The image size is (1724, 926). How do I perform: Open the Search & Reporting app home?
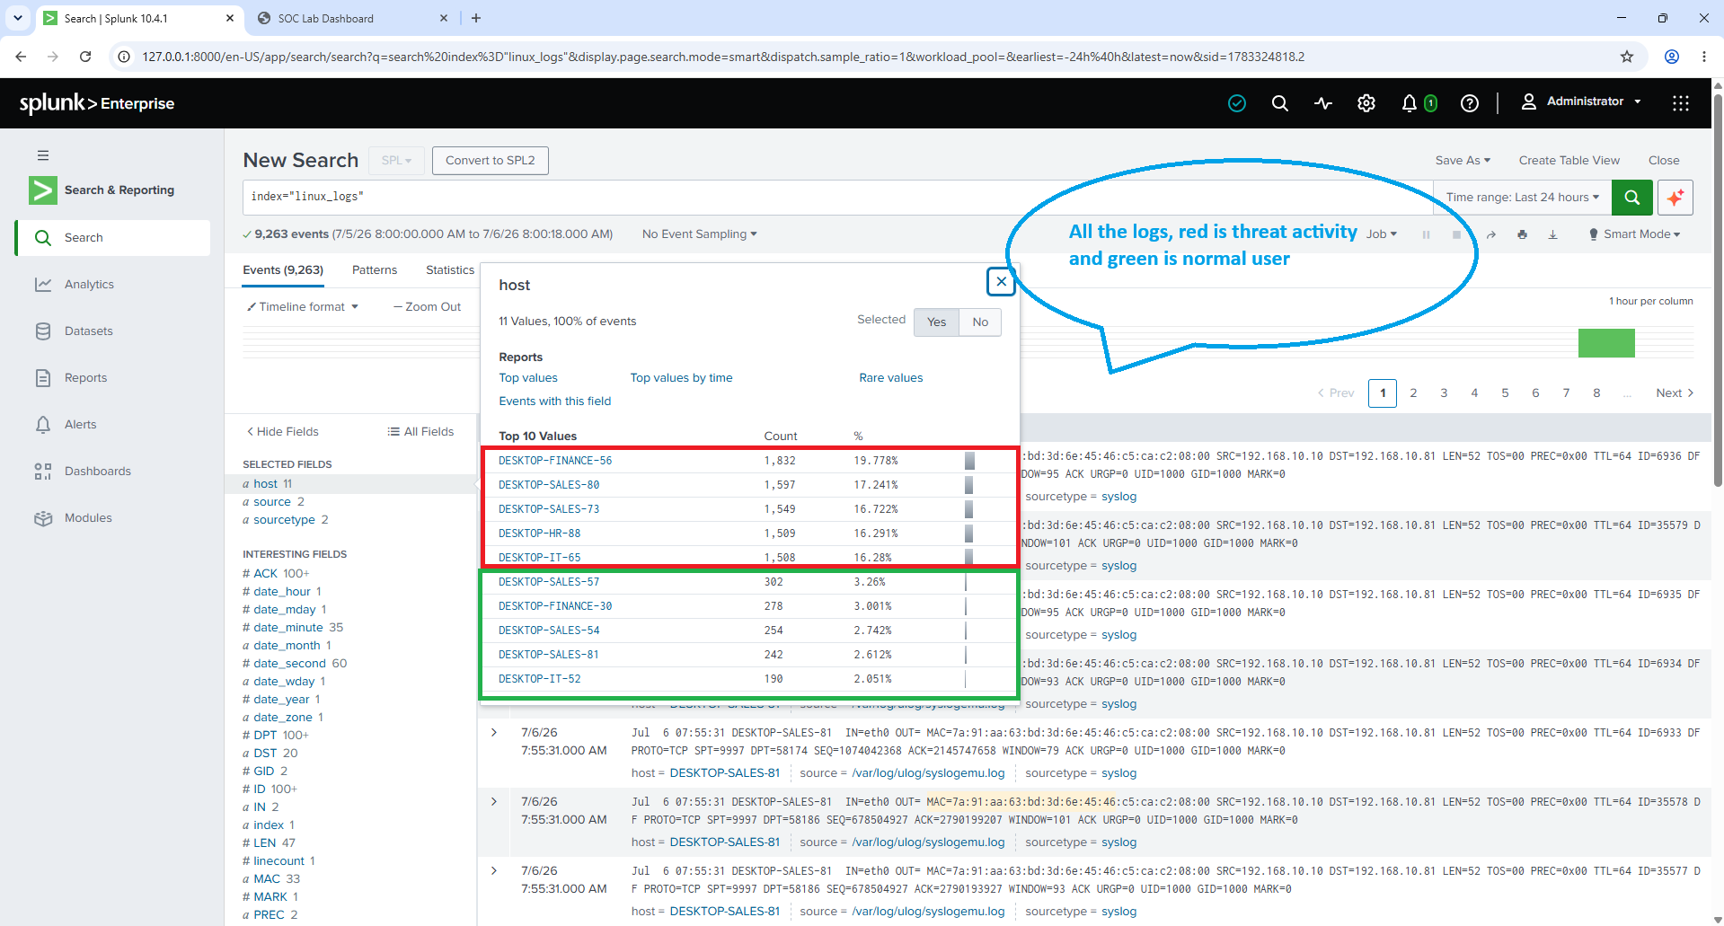click(x=102, y=190)
